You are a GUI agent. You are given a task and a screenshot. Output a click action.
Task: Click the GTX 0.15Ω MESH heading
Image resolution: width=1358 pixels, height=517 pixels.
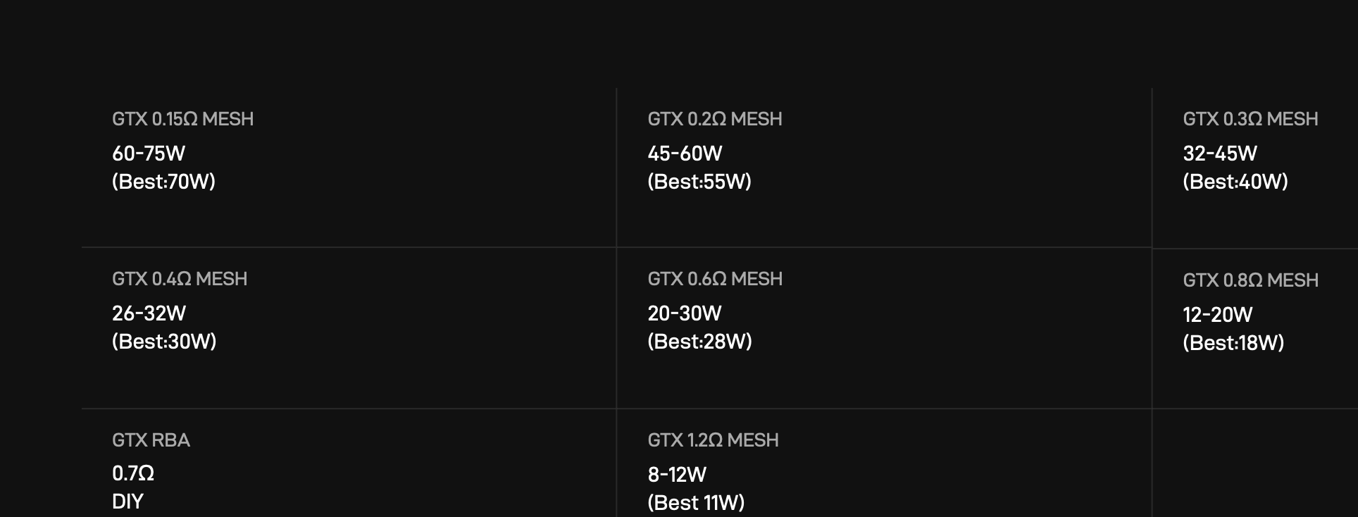click(182, 119)
